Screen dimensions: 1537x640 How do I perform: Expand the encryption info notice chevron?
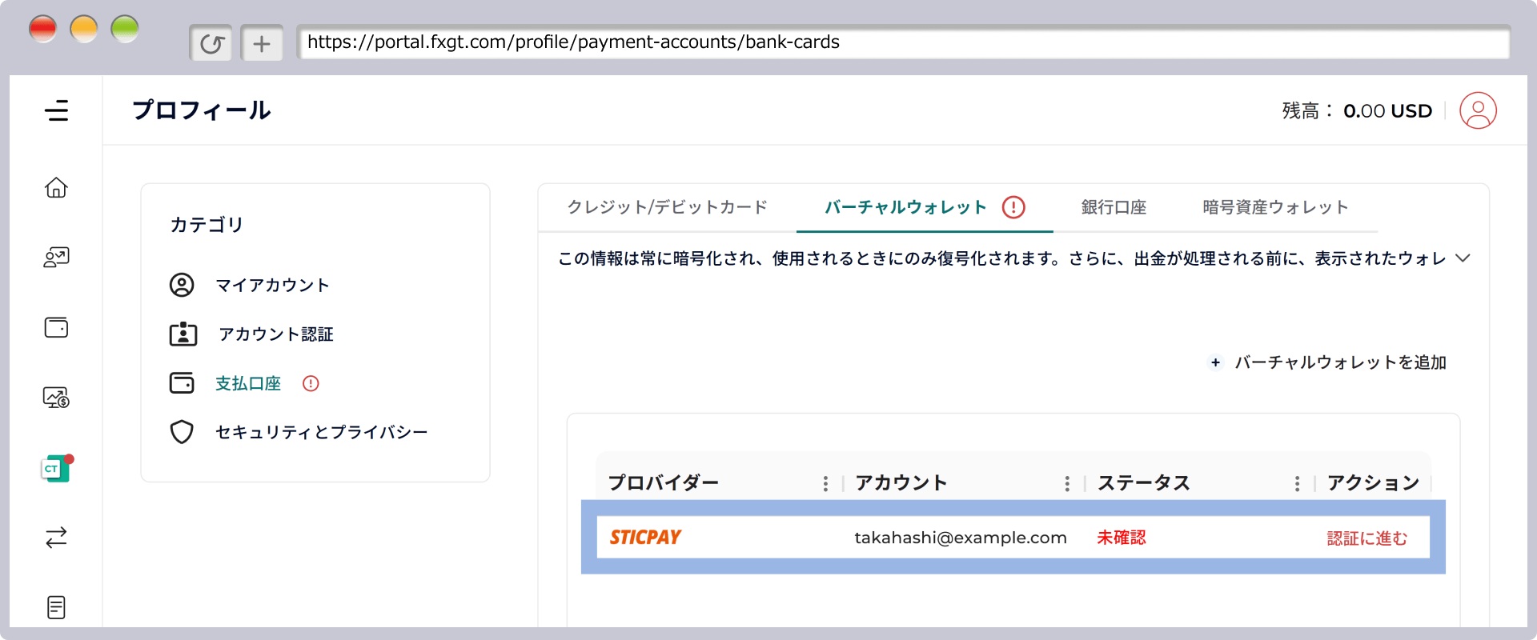[1463, 258]
